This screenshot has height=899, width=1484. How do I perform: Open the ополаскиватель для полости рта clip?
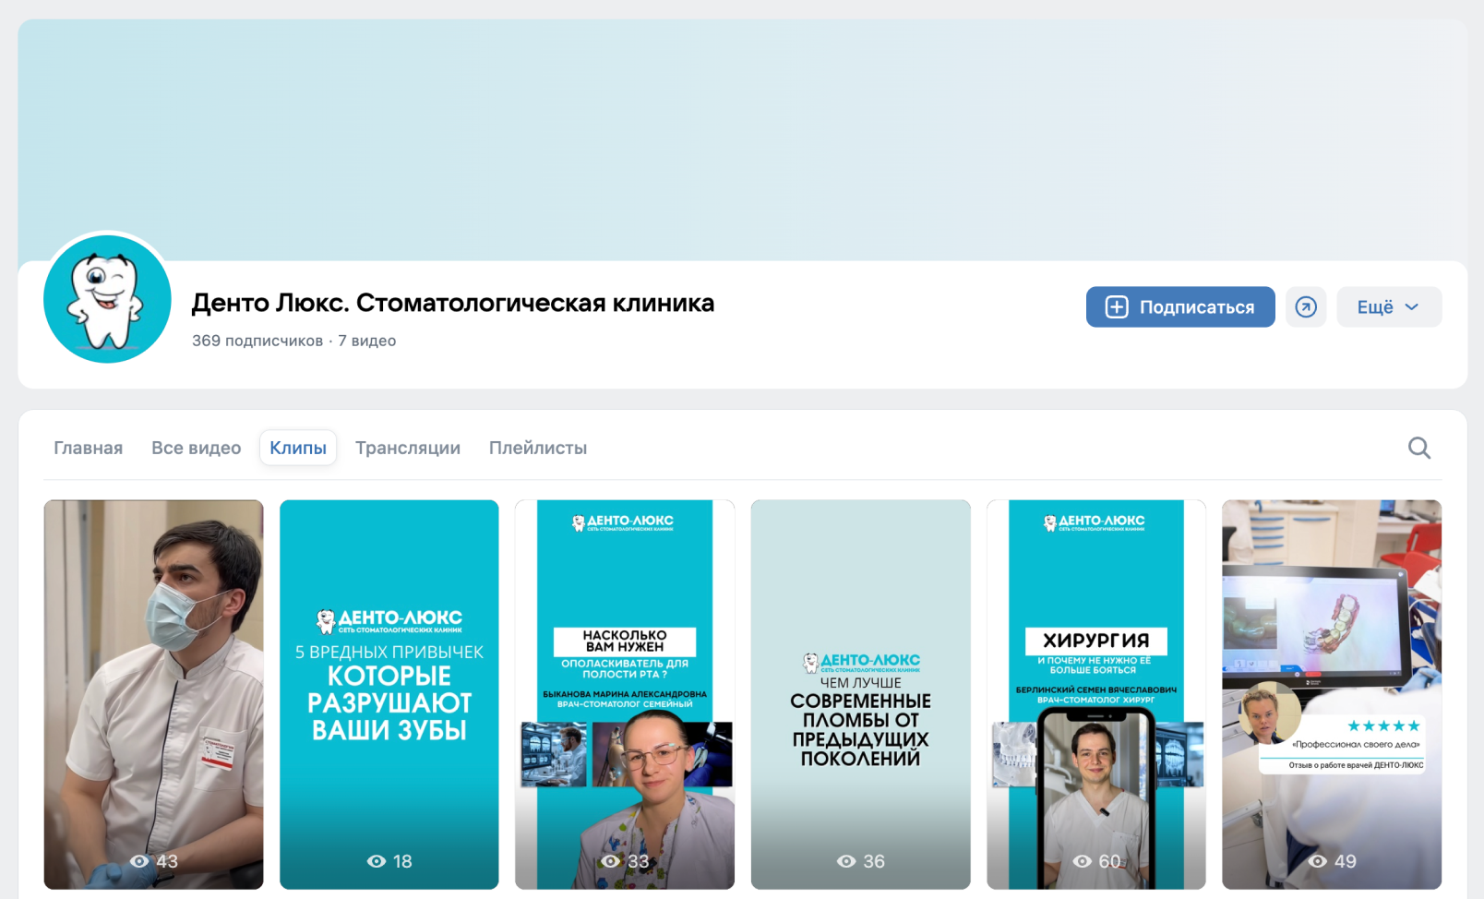pos(625,694)
